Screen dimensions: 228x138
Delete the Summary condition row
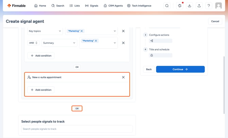click(x=123, y=43)
